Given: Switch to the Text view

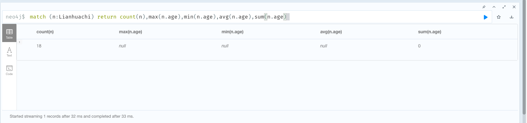Looking at the screenshot, I should pyautogui.click(x=9, y=52).
